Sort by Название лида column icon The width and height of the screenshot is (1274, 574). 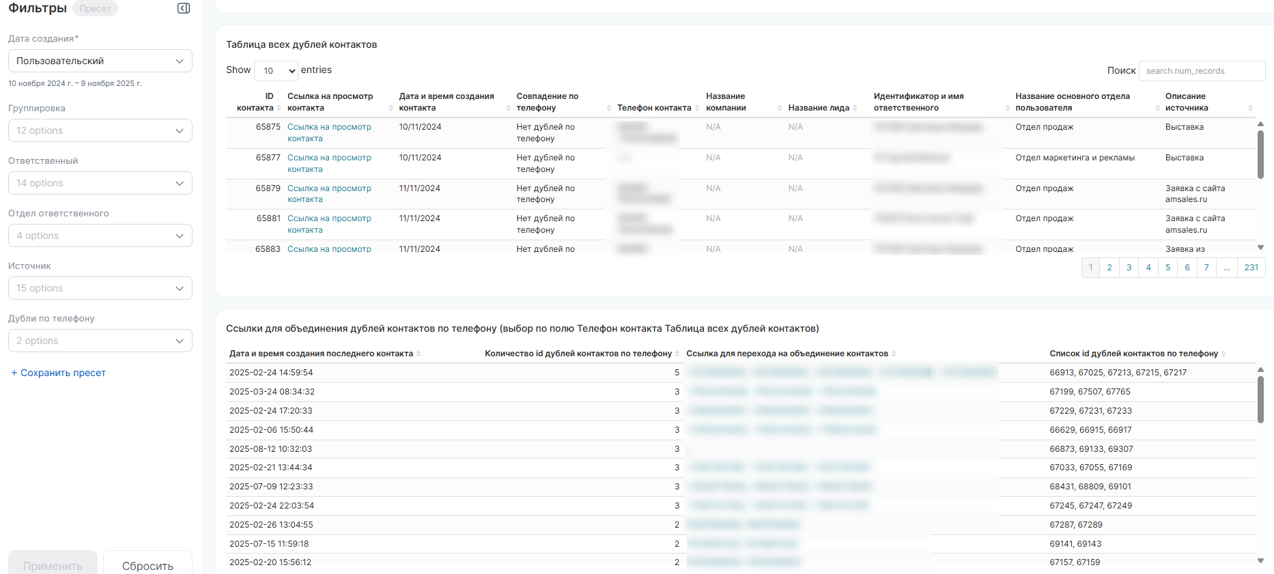click(x=855, y=108)
